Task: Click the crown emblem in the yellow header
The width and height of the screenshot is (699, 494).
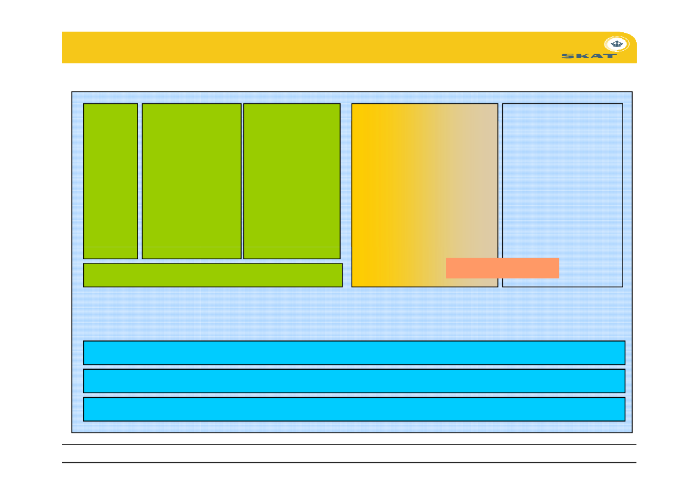Action: (x=616, y=44)
